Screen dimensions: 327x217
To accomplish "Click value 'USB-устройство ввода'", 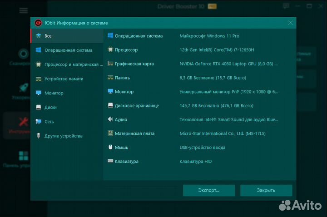I will (x=203, y=148).
